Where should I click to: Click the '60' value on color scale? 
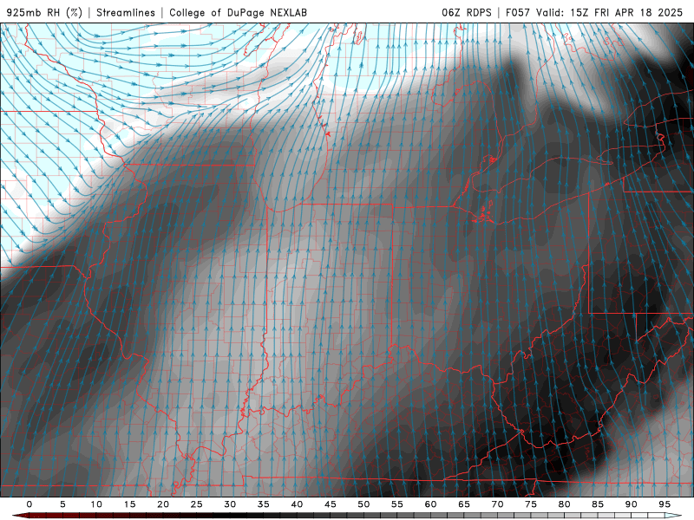[430, 504]
